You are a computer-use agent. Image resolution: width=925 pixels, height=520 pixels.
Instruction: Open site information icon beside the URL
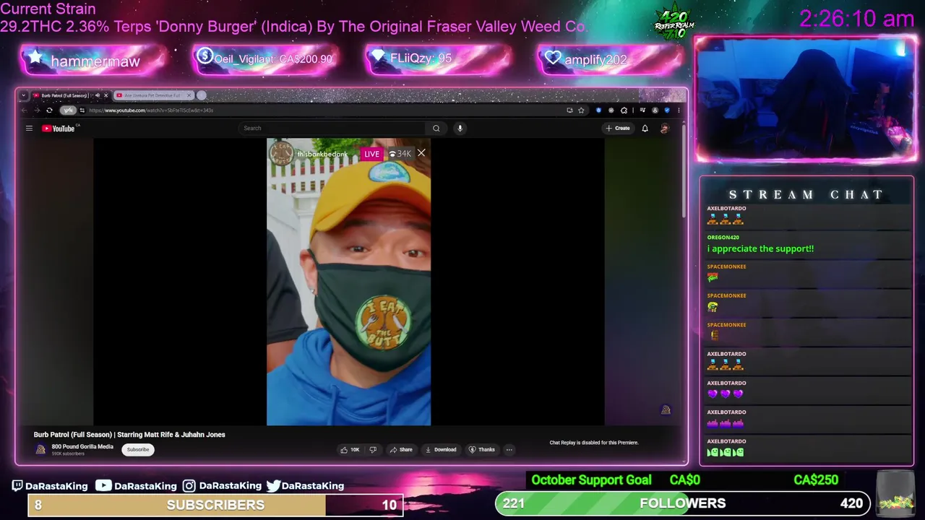pos(82,110)
